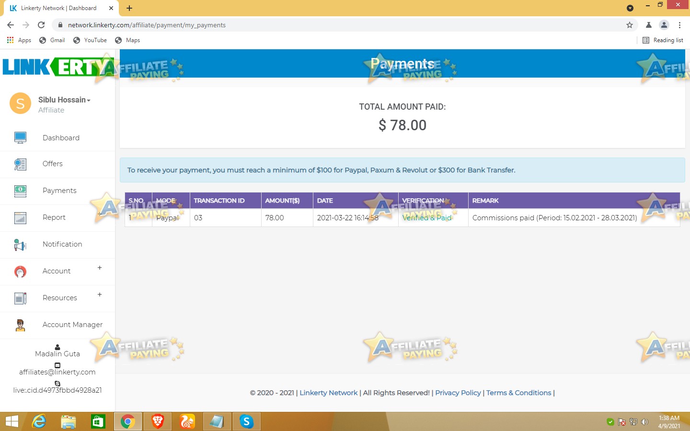690x431 pixels.
Task: Expand the Resources submenu plus sign
Action: point(100,295)
